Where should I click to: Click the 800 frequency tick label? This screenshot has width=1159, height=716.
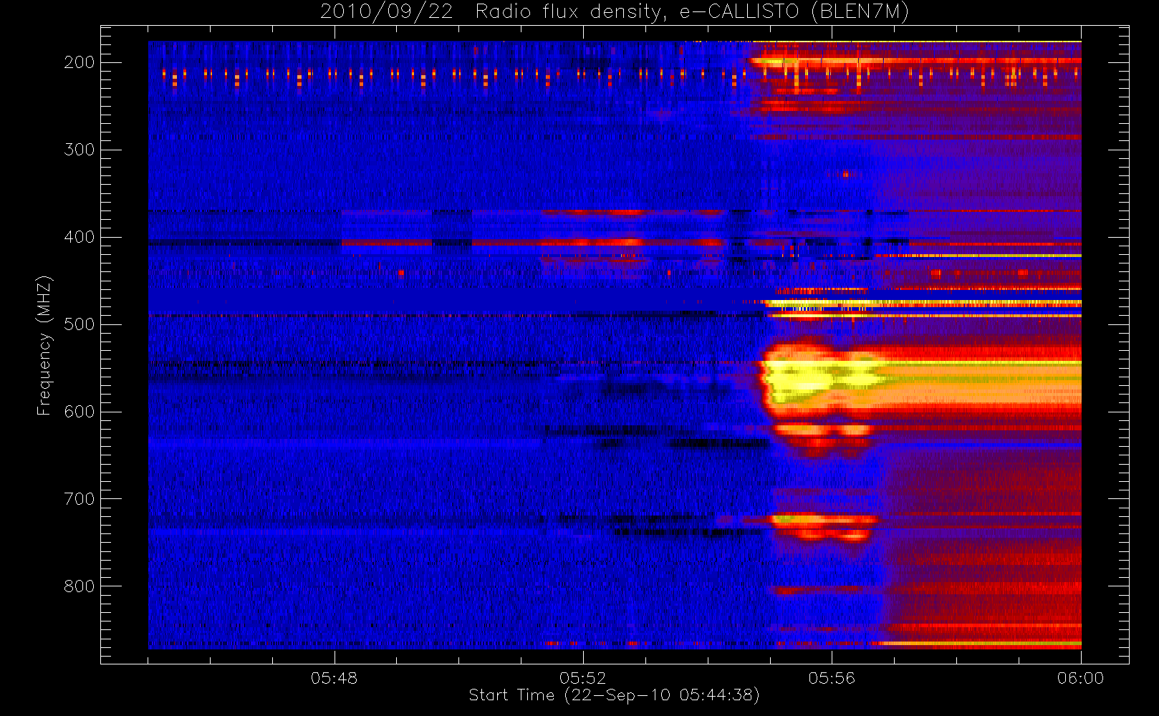pyautogui.click(x=80, y=586)
